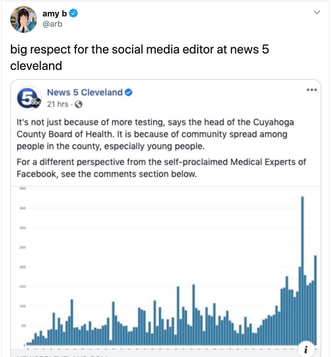Click the Cuyahoga County Board of Health paragraph
This screenshot has width=331, height=357.
pos(155,134)
